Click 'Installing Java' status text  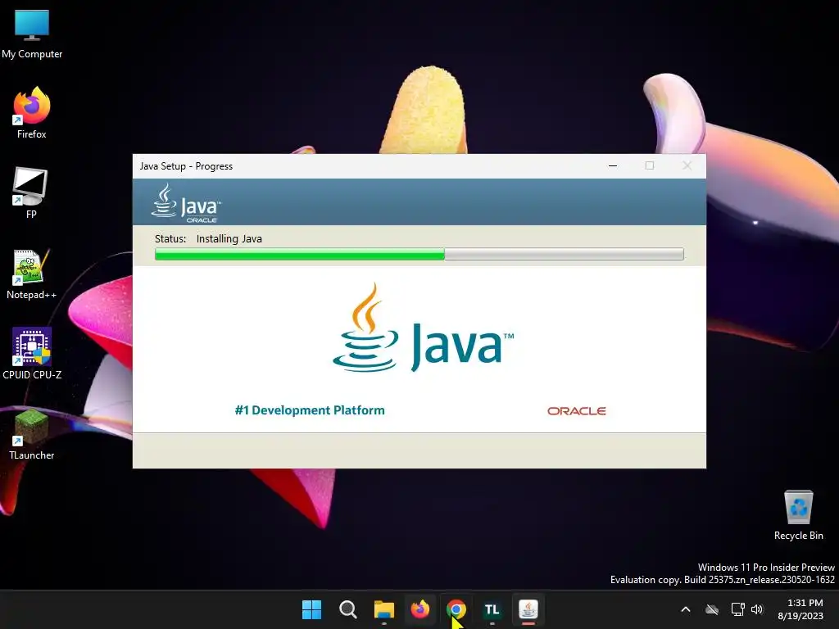click(229, 238)
